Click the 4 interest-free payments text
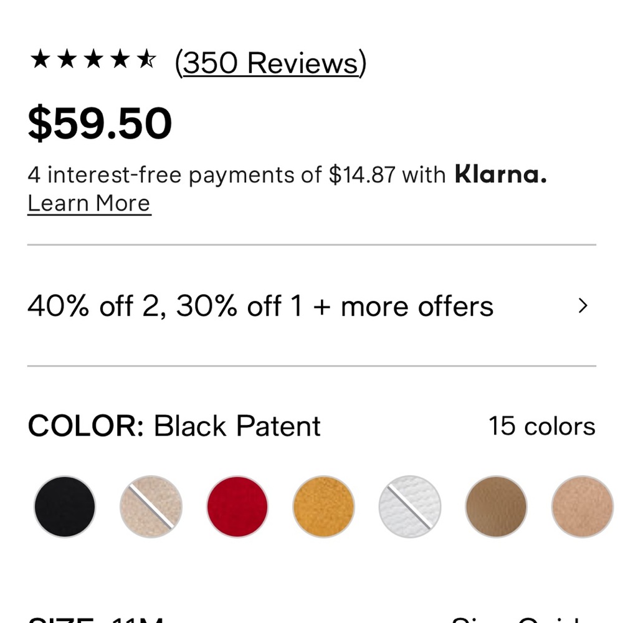623x623 pixels. 237,175
